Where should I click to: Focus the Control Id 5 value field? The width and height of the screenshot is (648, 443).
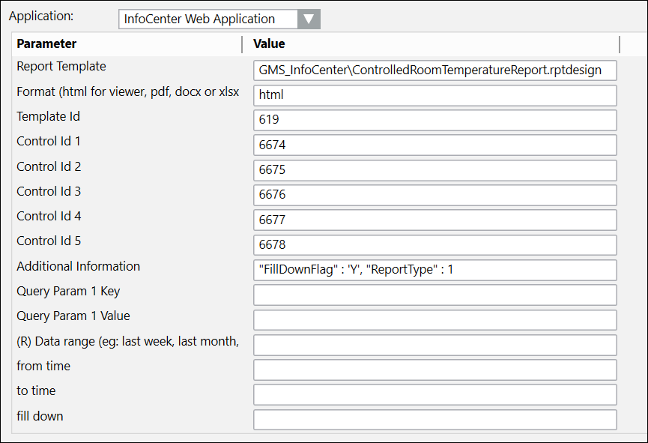434,245
